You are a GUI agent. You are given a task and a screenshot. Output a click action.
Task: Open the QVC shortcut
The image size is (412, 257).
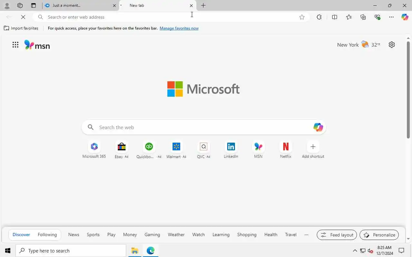pos(203,150)
